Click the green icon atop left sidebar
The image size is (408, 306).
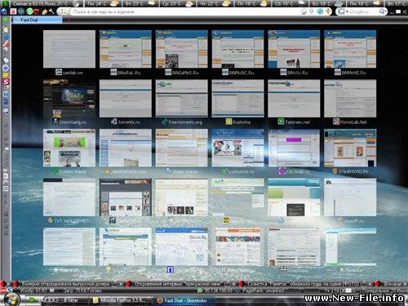[x=6, y=20]
